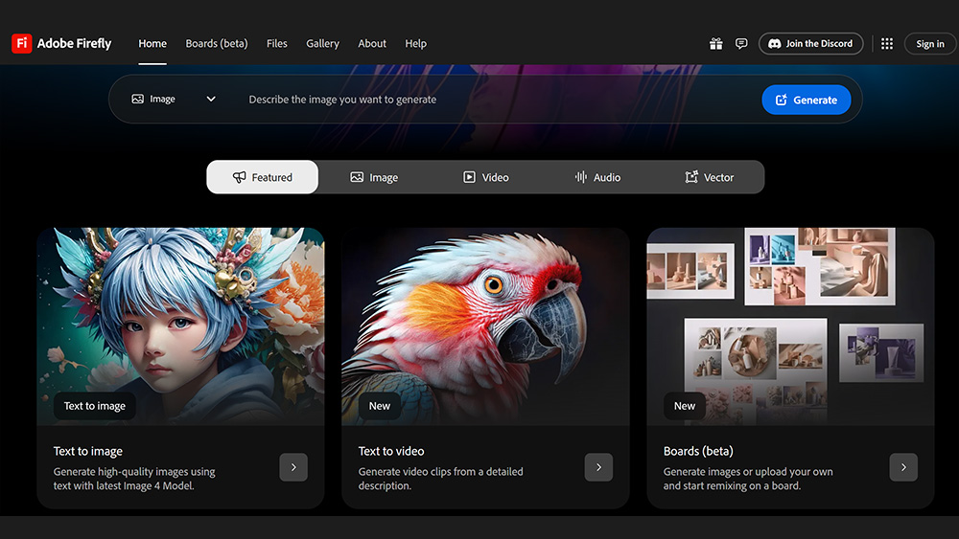Open the parrot Text to video thumbnail
Viewport: 959px width, 539px height.
click(485, 326)
